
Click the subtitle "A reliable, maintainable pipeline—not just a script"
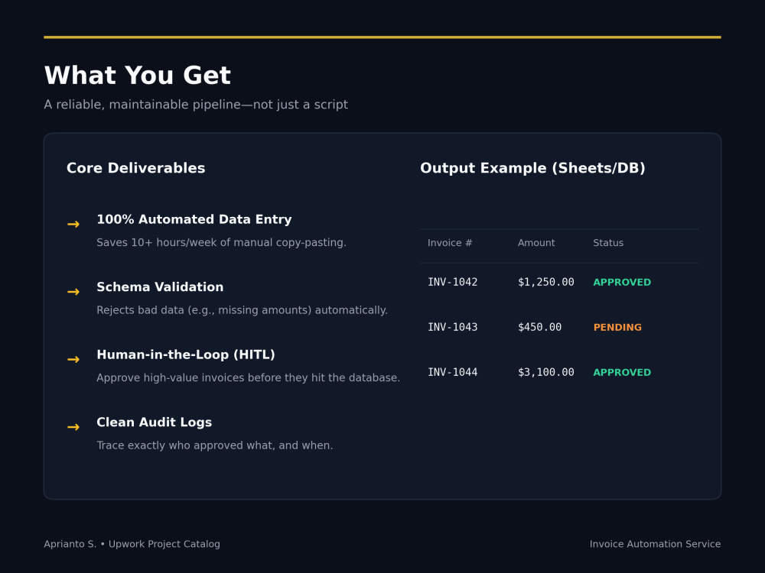click(x=196, y=105)
